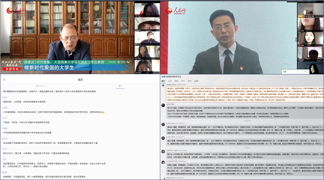Select the top participant thumbnail in the right strip
Viewport: 324px width, 180px height.
(310, 10)
